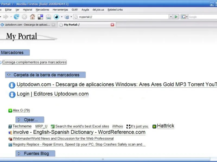Image resolution: width=217 pixels, height=162 pixels.
Task: Open the Registry Replace bookmark link
Action: 79,144
